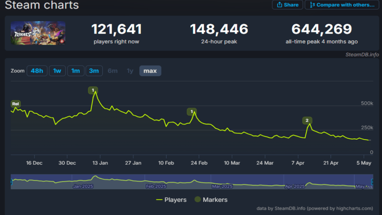Click marker 1 near 24 Feb
Image resolution: width=382 pixels, height=215 pixels.
click(x=192, y=112)
